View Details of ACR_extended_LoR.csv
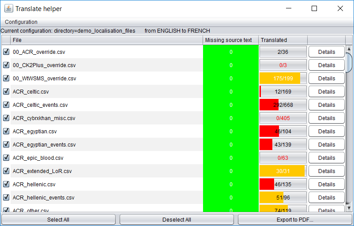 [327, 171]
